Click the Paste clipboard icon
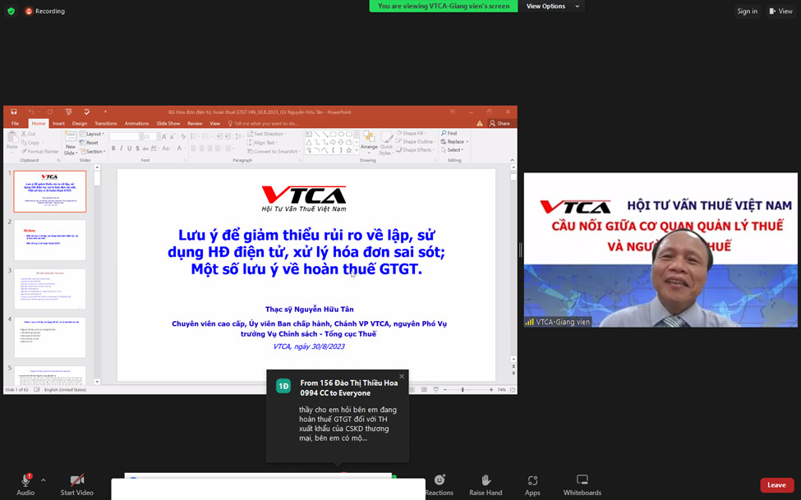801x500 pixels. 12,137
